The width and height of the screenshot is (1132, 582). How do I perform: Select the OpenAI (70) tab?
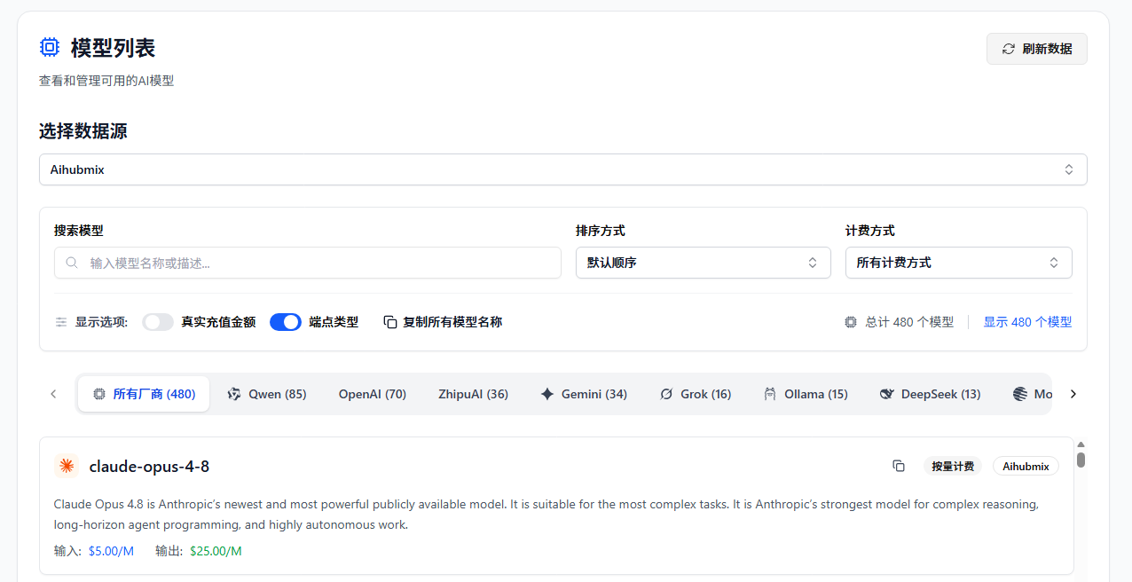point(373,394)
